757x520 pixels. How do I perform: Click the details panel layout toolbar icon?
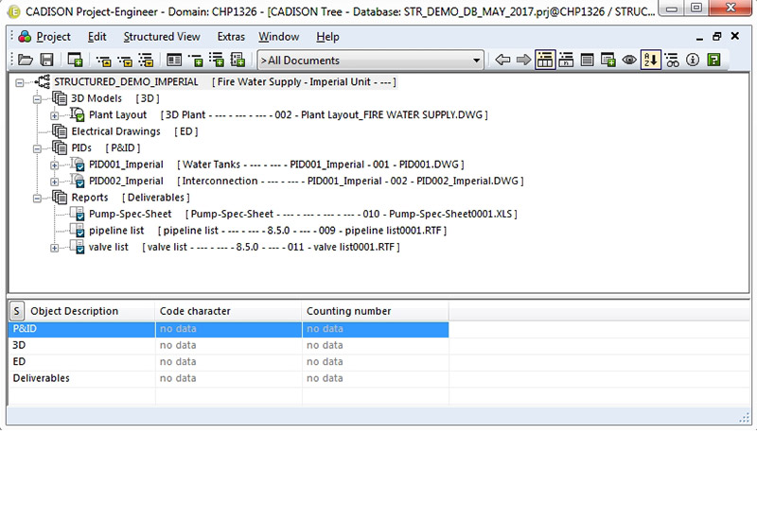click(174, 60)
